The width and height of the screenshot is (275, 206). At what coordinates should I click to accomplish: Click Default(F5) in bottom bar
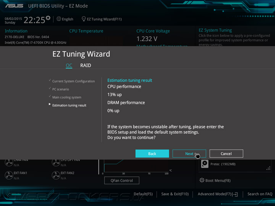143,194
